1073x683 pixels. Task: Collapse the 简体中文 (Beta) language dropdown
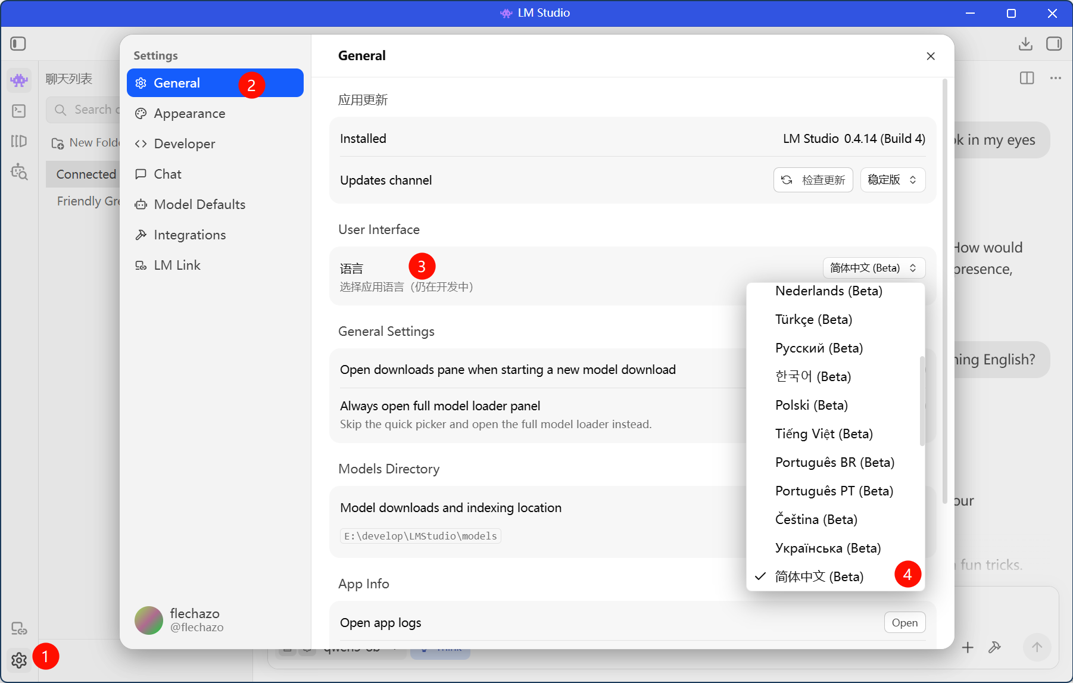coord(874,268)
